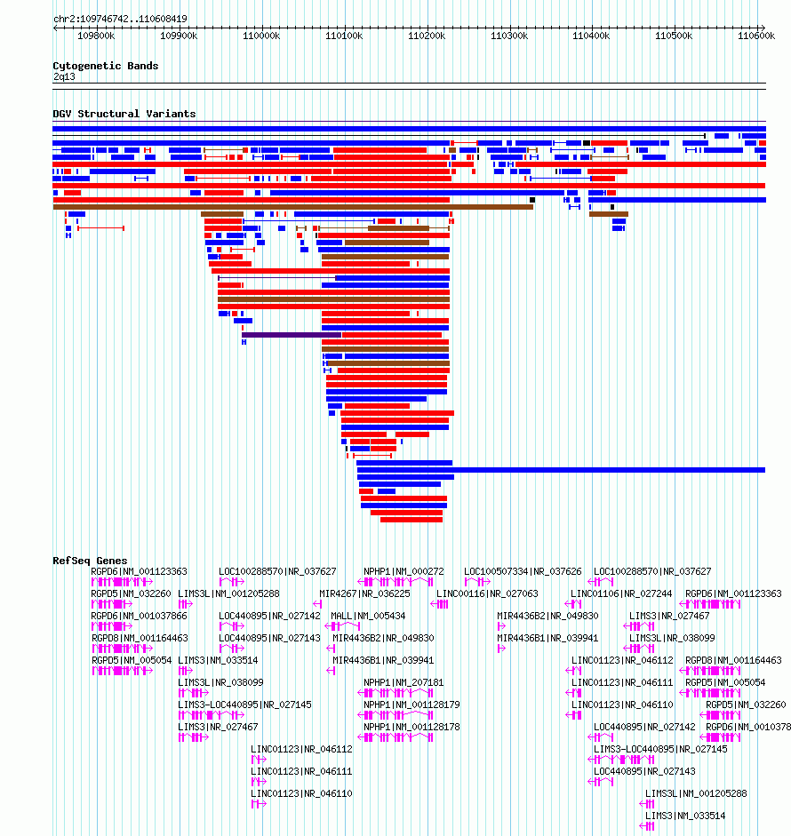This screenshot has width=791, height=836.
Task: Click the NPHP1|NM_207181 gene model glyph
Action: pos(395,693)
